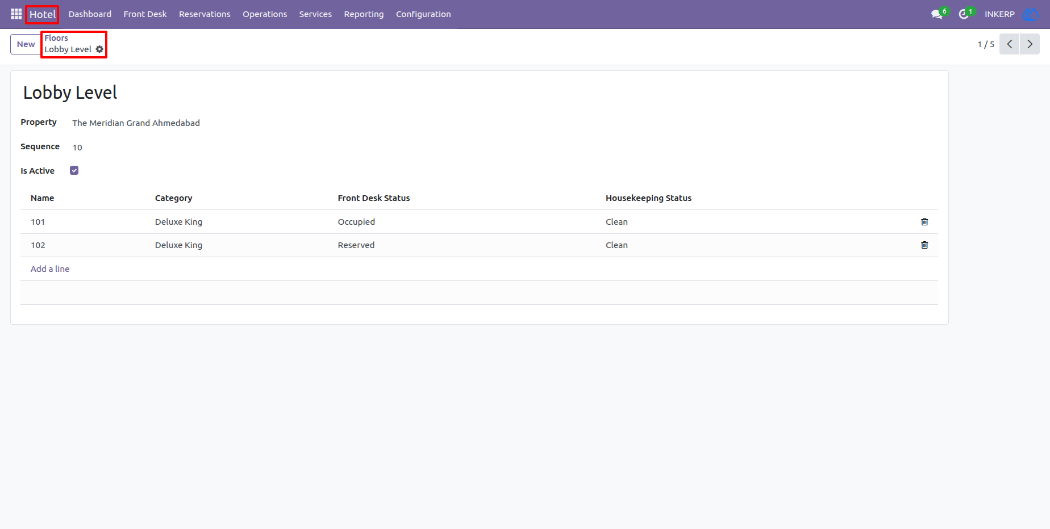Screen dimensions: 1050x529
Task: Click the 1 / 5 pager counter
Action: [986, 44]
